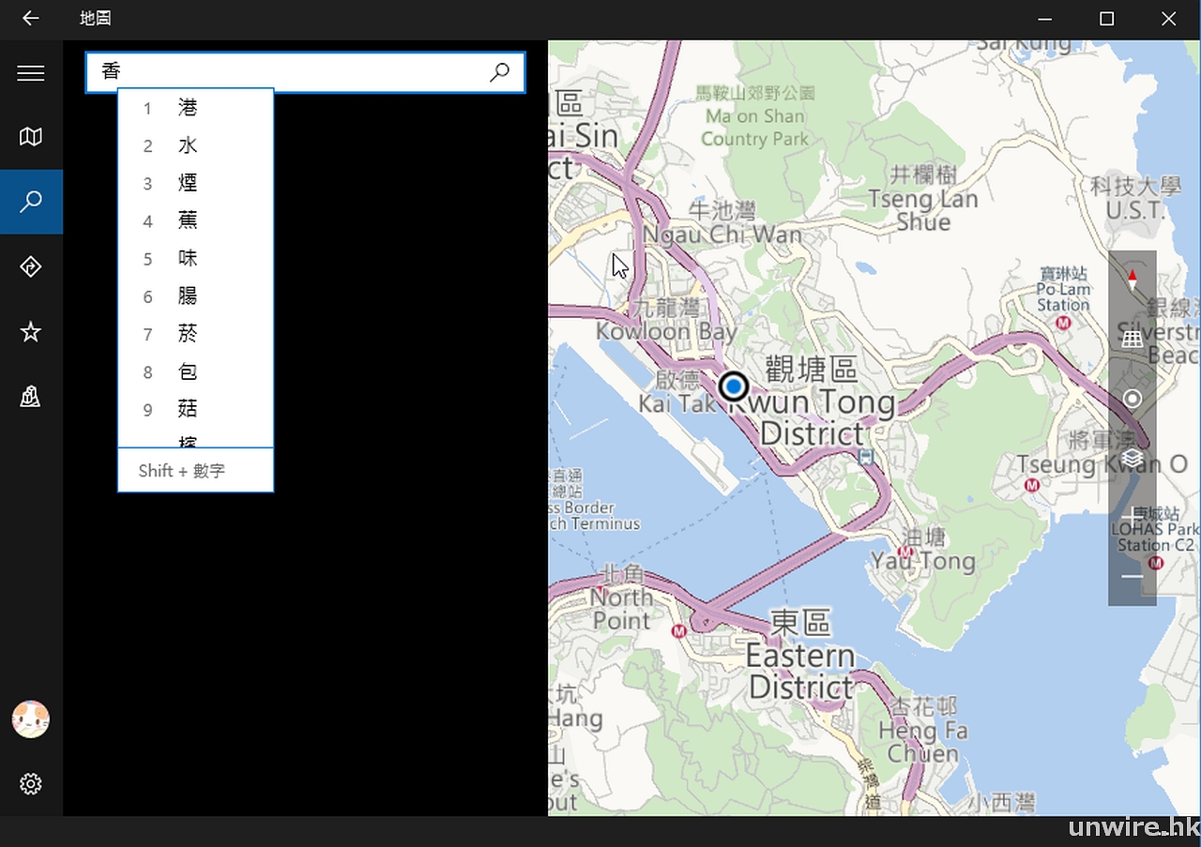Viewport: 1201px width, 847px height.
Task: Center map on my current location
Action: [1133, 399]
